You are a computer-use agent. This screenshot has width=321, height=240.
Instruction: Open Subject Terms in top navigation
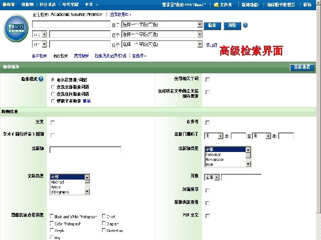(x=48, y=4)
